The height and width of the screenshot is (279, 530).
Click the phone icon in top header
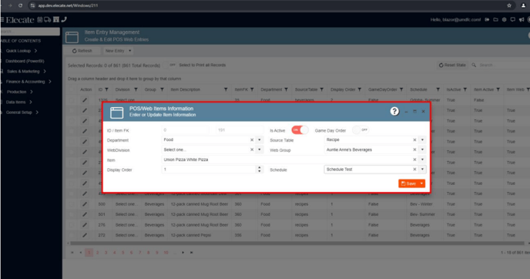tap(64, 19)
